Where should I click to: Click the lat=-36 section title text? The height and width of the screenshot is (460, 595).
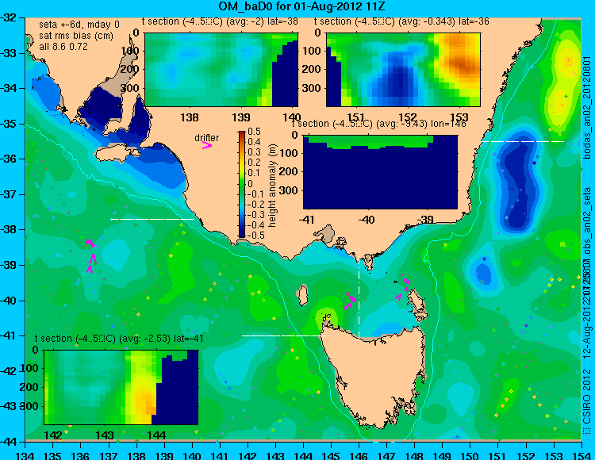401,21
